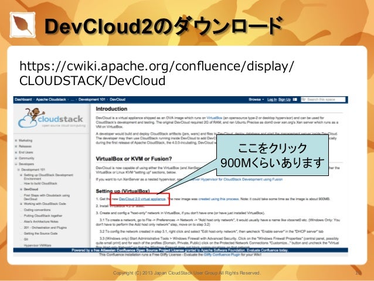Screen dimensions: 374x281
Task: Click the 'ここをクリック' callout box
Action: tap(273, 155)
